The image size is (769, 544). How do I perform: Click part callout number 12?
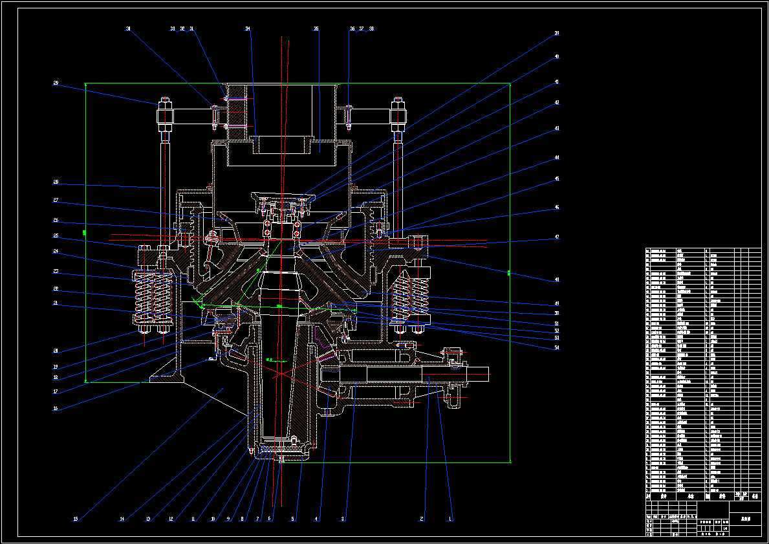[x=171, y=519]
